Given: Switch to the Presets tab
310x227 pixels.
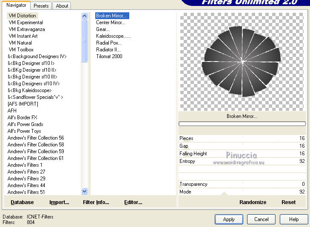Looking at the screenshot, I should [x=41, y=6].
